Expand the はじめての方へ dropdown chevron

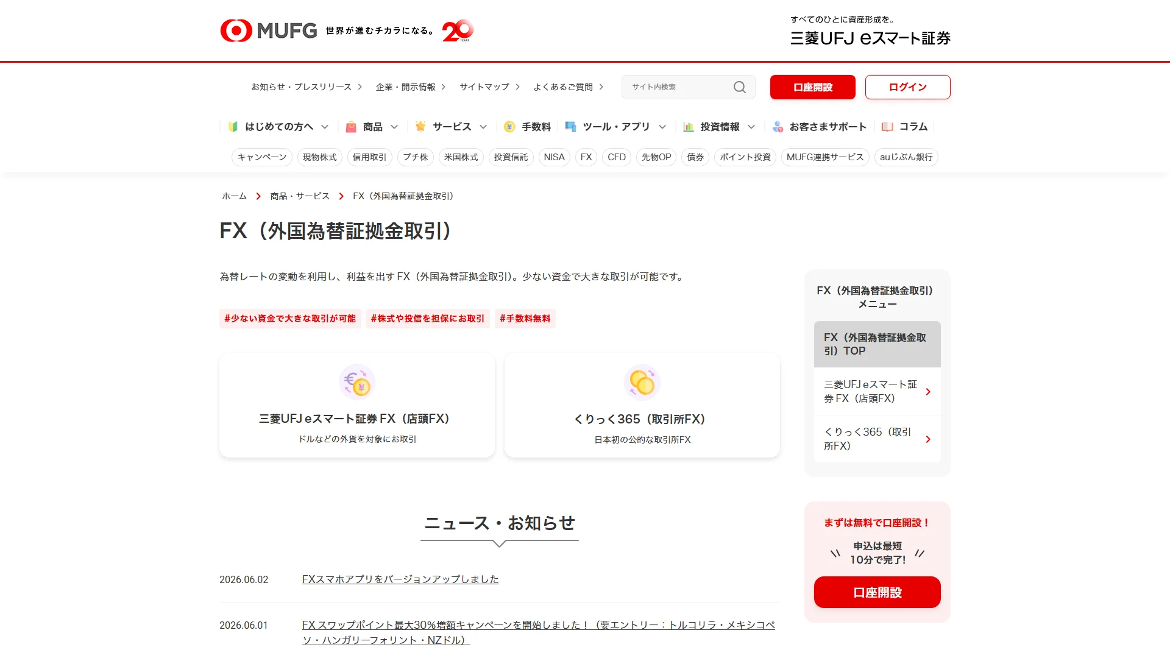coord(325,127)
